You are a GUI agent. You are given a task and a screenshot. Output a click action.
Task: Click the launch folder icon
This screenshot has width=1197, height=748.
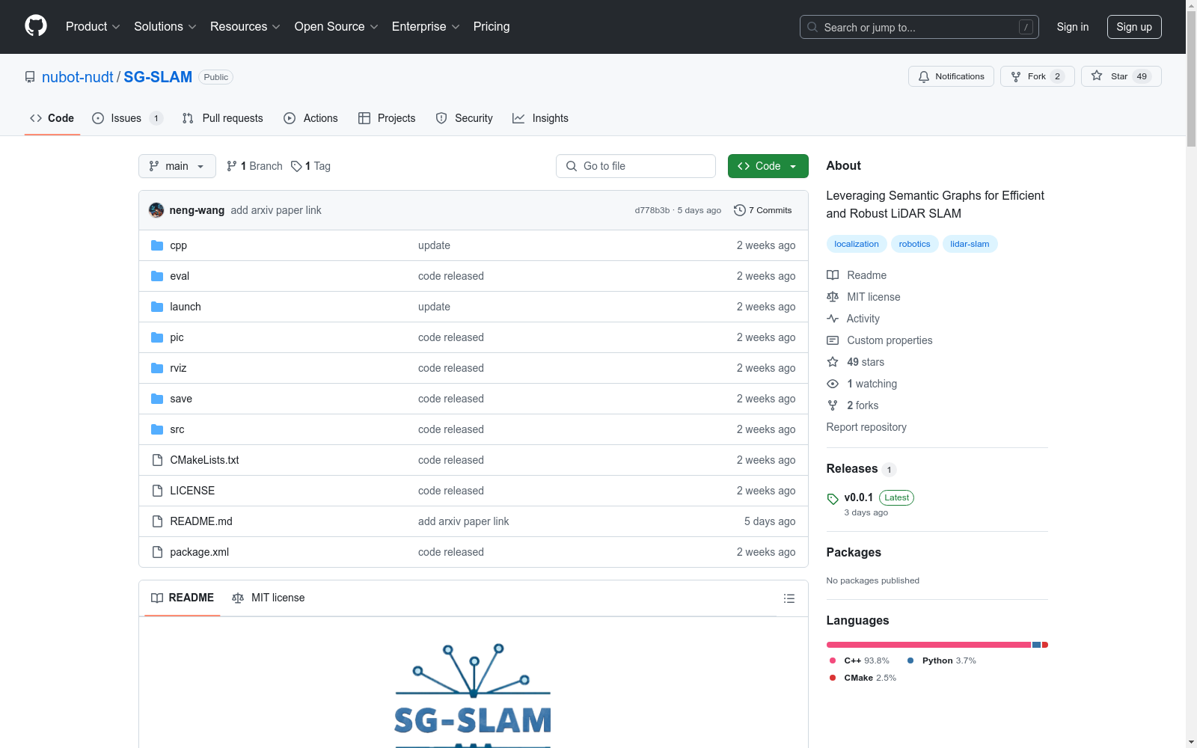[x=157, y=307]
